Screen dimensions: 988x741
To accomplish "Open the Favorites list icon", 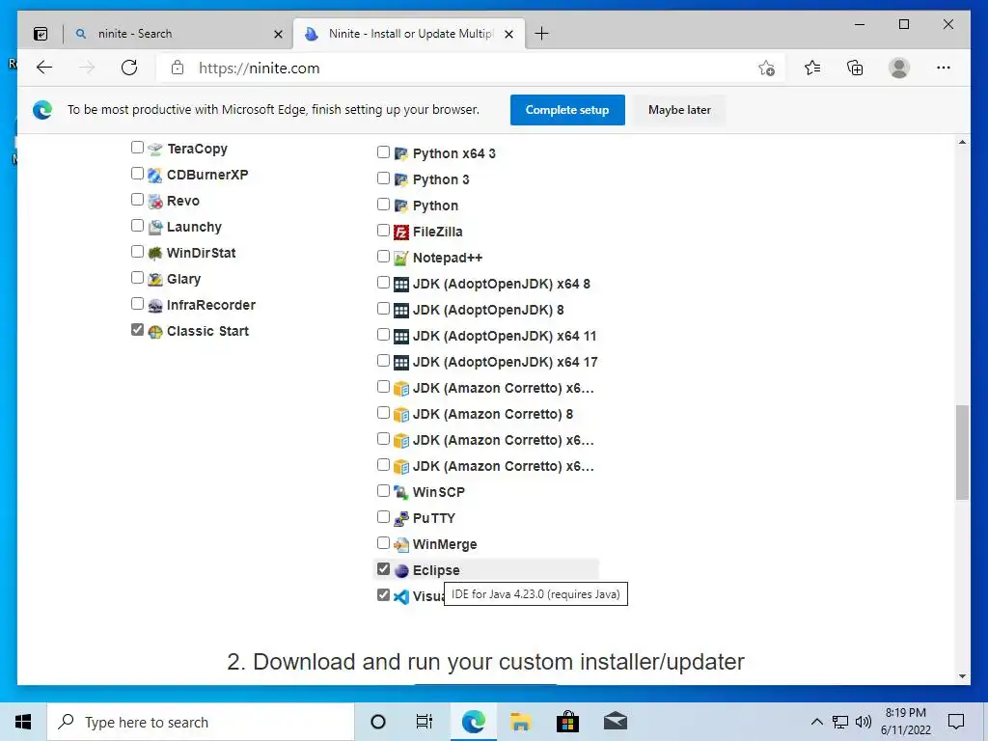I will click(812, 68).
